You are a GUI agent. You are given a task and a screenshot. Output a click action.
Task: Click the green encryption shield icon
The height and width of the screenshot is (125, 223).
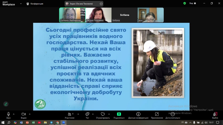pos(185,3)
